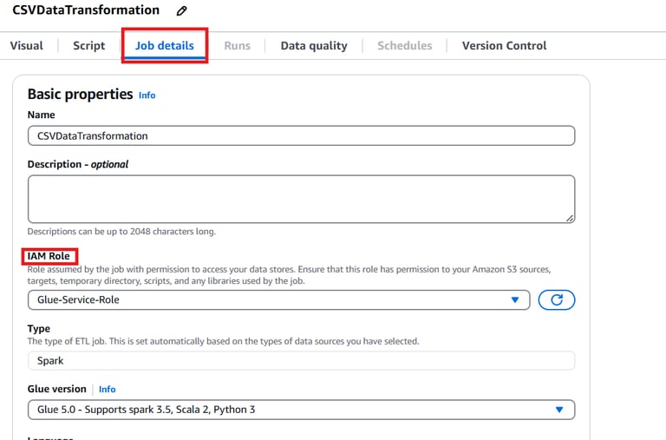
Task: Refresh the IAM Role list
Action: tap(556, 299)
